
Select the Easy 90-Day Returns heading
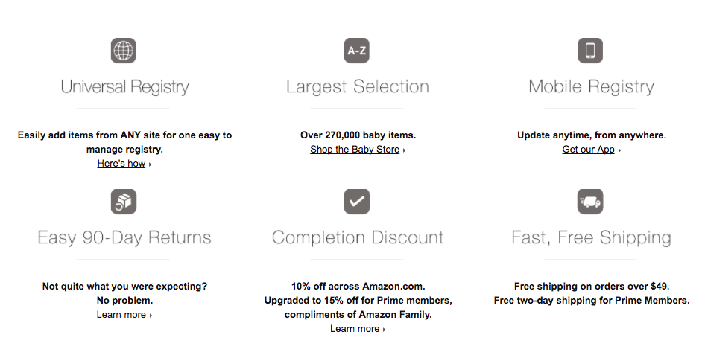click(x=124, y=237)
